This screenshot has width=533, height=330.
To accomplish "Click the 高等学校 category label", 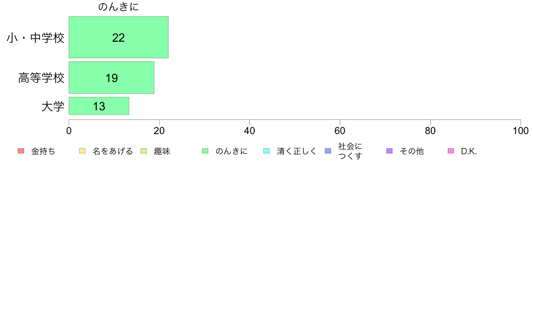I will [x=41, y=78].
